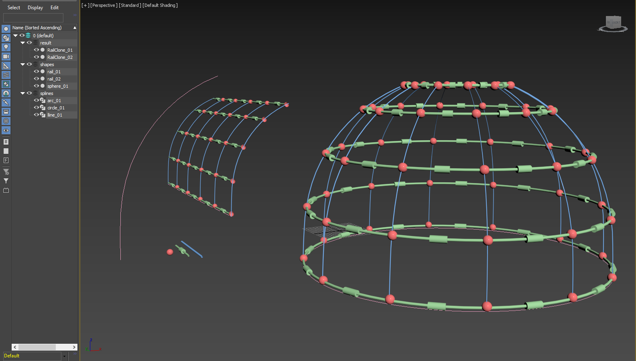The image size is (636, 361).
Task: Toggle the Display Bones filter icon
Action: [x=6, y=103]
